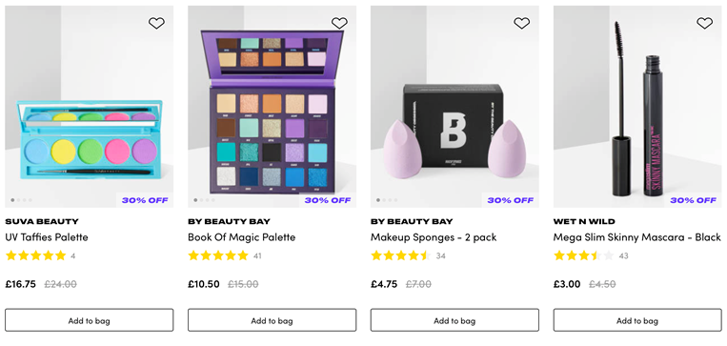Check star rating on Makeup Sponges
The width and height of the screenshot is (727, 346).
[x=401, y=255]
